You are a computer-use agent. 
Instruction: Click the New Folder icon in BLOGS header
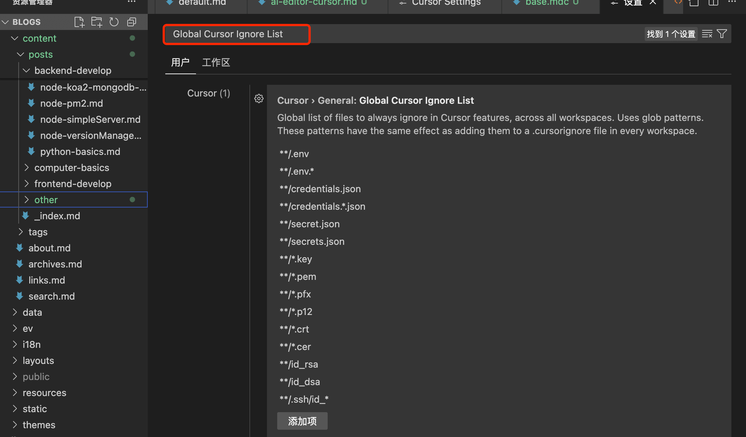click(97, 22)
